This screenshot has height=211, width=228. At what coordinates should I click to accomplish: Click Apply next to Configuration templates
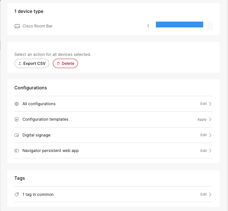click(x=202, y=119)
